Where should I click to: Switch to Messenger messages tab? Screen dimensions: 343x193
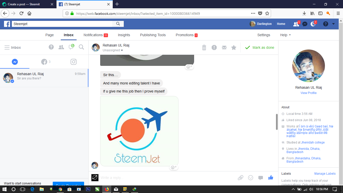pyautogui.click(x=15, y=62)
